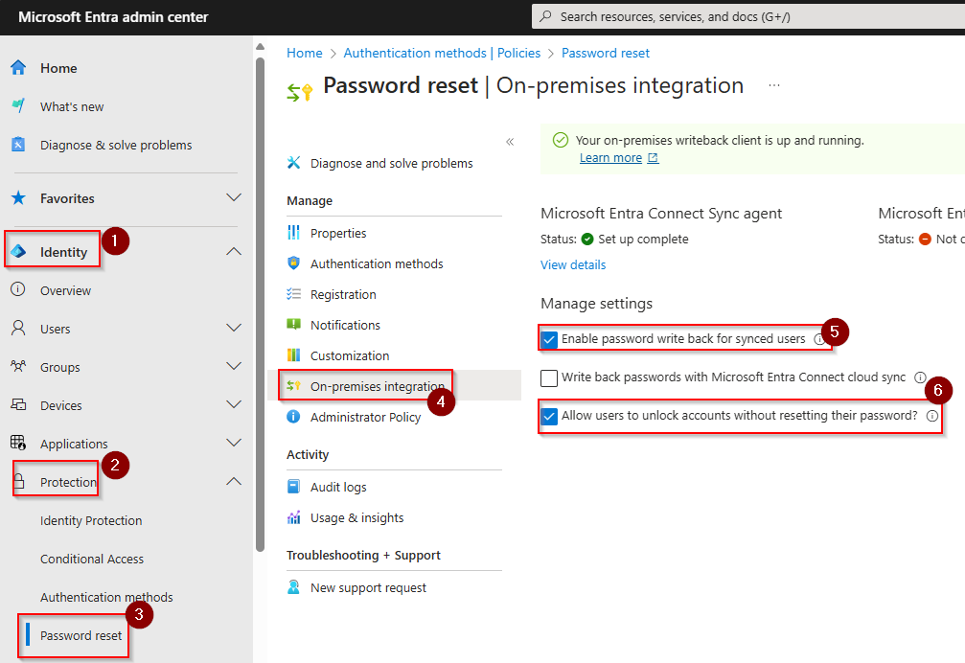This screenshot has width=965, height=663.
Task: Click the Home house icon in sidebar
Action: [x=18, y=68]
